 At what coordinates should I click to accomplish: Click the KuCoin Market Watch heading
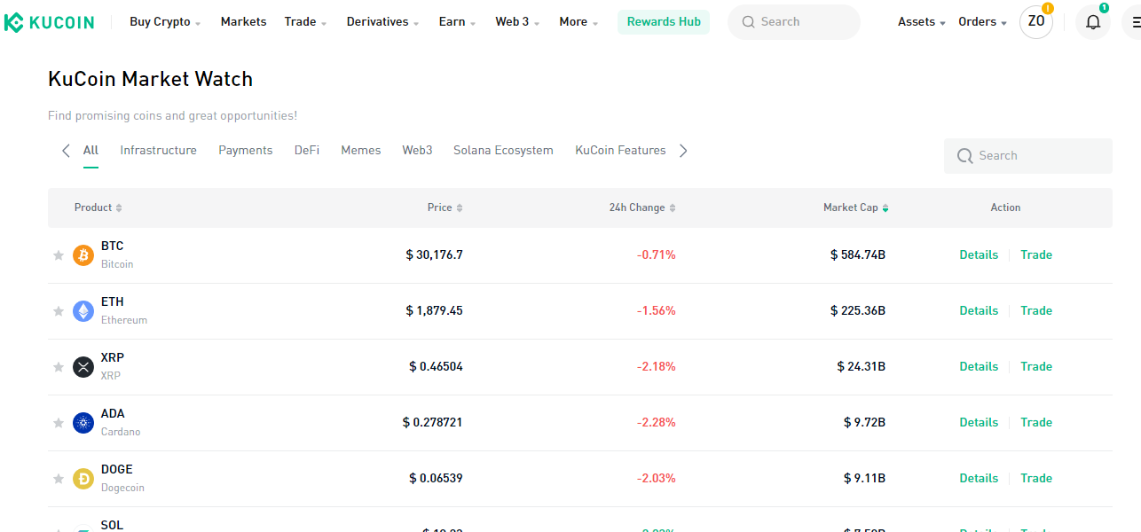tap(151, 79)
